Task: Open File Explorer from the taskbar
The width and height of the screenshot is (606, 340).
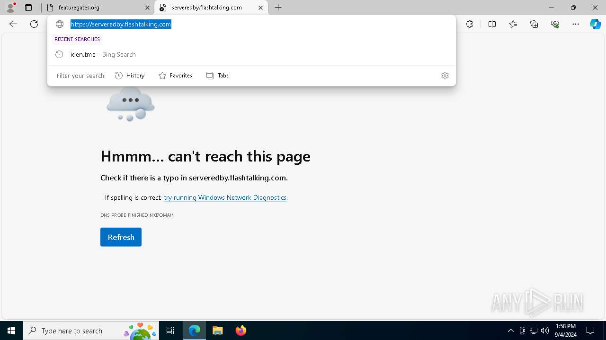Action: coord(217,331)
